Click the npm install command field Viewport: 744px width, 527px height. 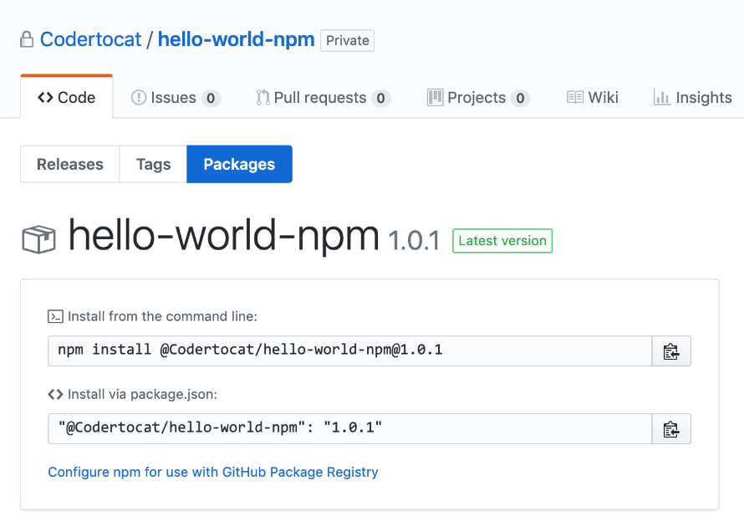(350, 350)
